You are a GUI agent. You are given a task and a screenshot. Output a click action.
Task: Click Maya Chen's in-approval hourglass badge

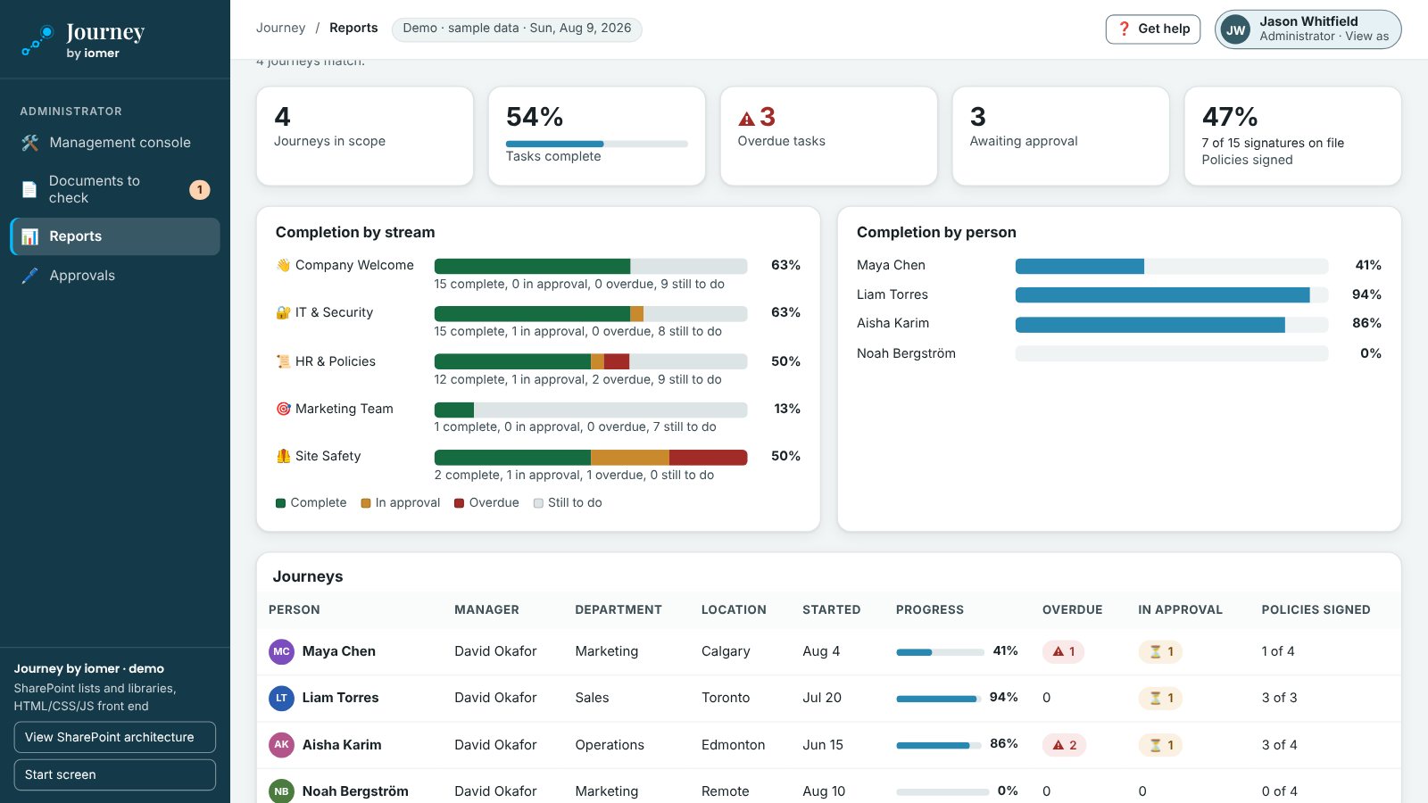(x=1160, y=651)
